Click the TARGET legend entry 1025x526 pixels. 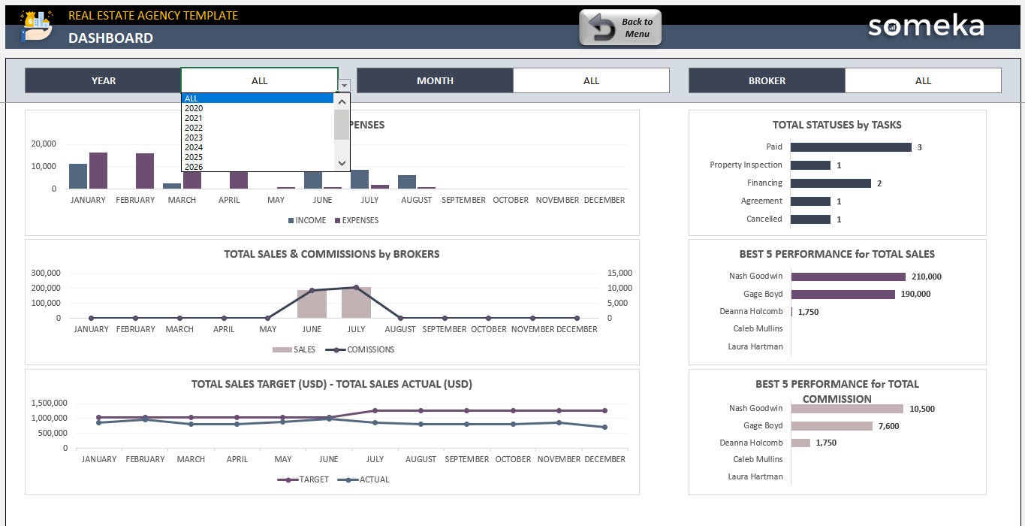(303, 479)
